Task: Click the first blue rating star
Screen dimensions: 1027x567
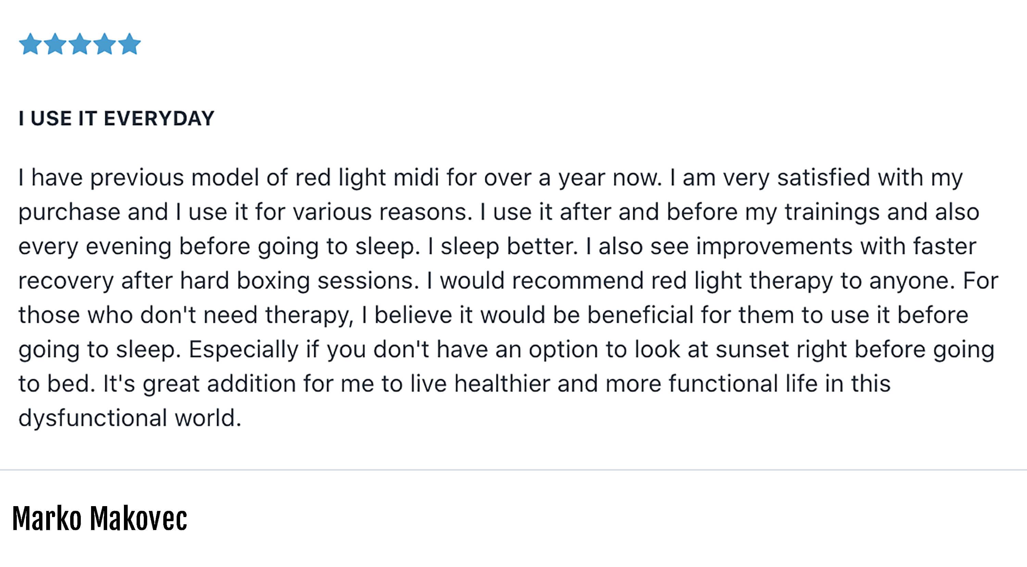Action: [30, 44]
